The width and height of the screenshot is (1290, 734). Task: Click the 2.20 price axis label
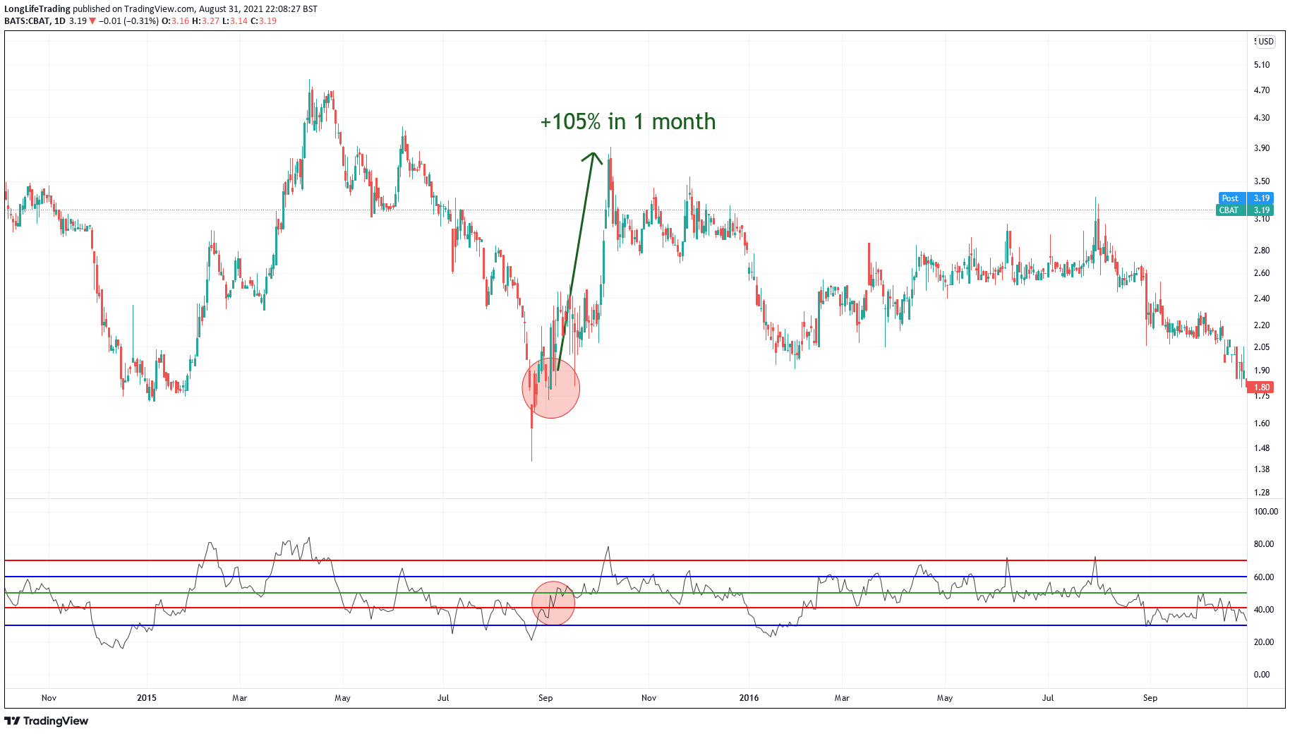point(1262,325)
